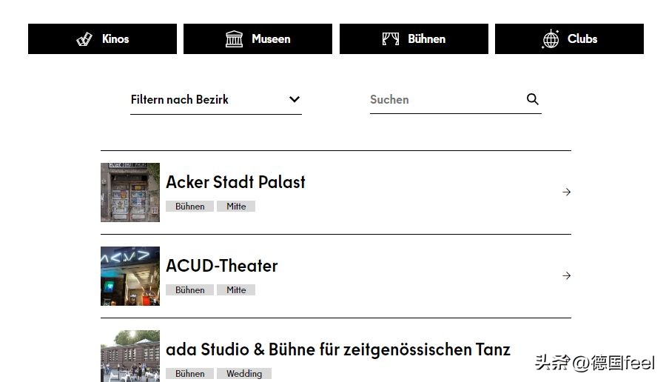Click the museum building icon
This screenshot has height=382, width=666.
click(234, 39)
